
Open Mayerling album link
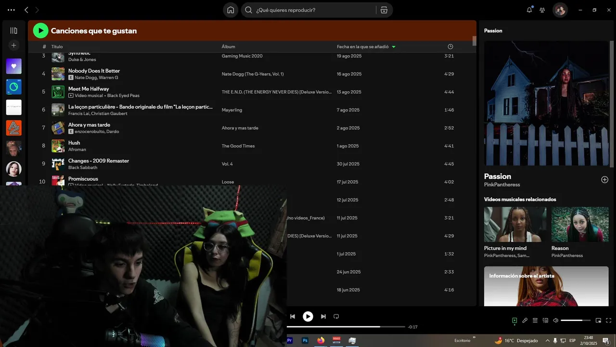pyautogui.click(x=232, y=110)
